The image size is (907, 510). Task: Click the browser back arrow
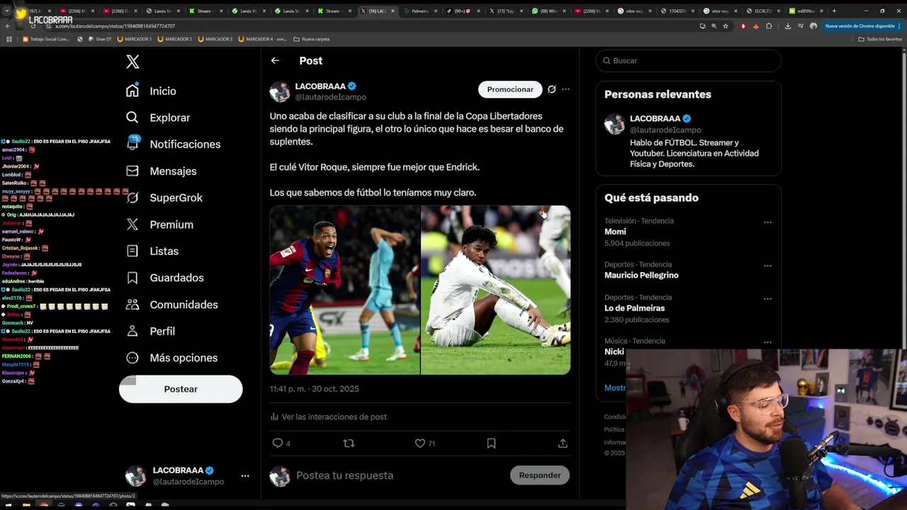[x=8, y=26]
